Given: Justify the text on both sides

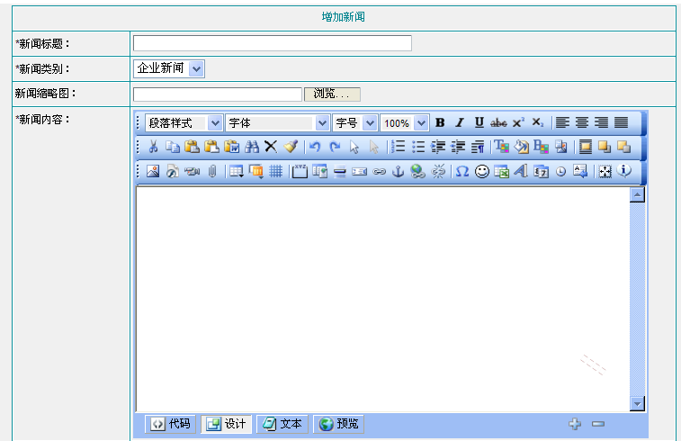Looking at the screenshot, I should (621, 122).
